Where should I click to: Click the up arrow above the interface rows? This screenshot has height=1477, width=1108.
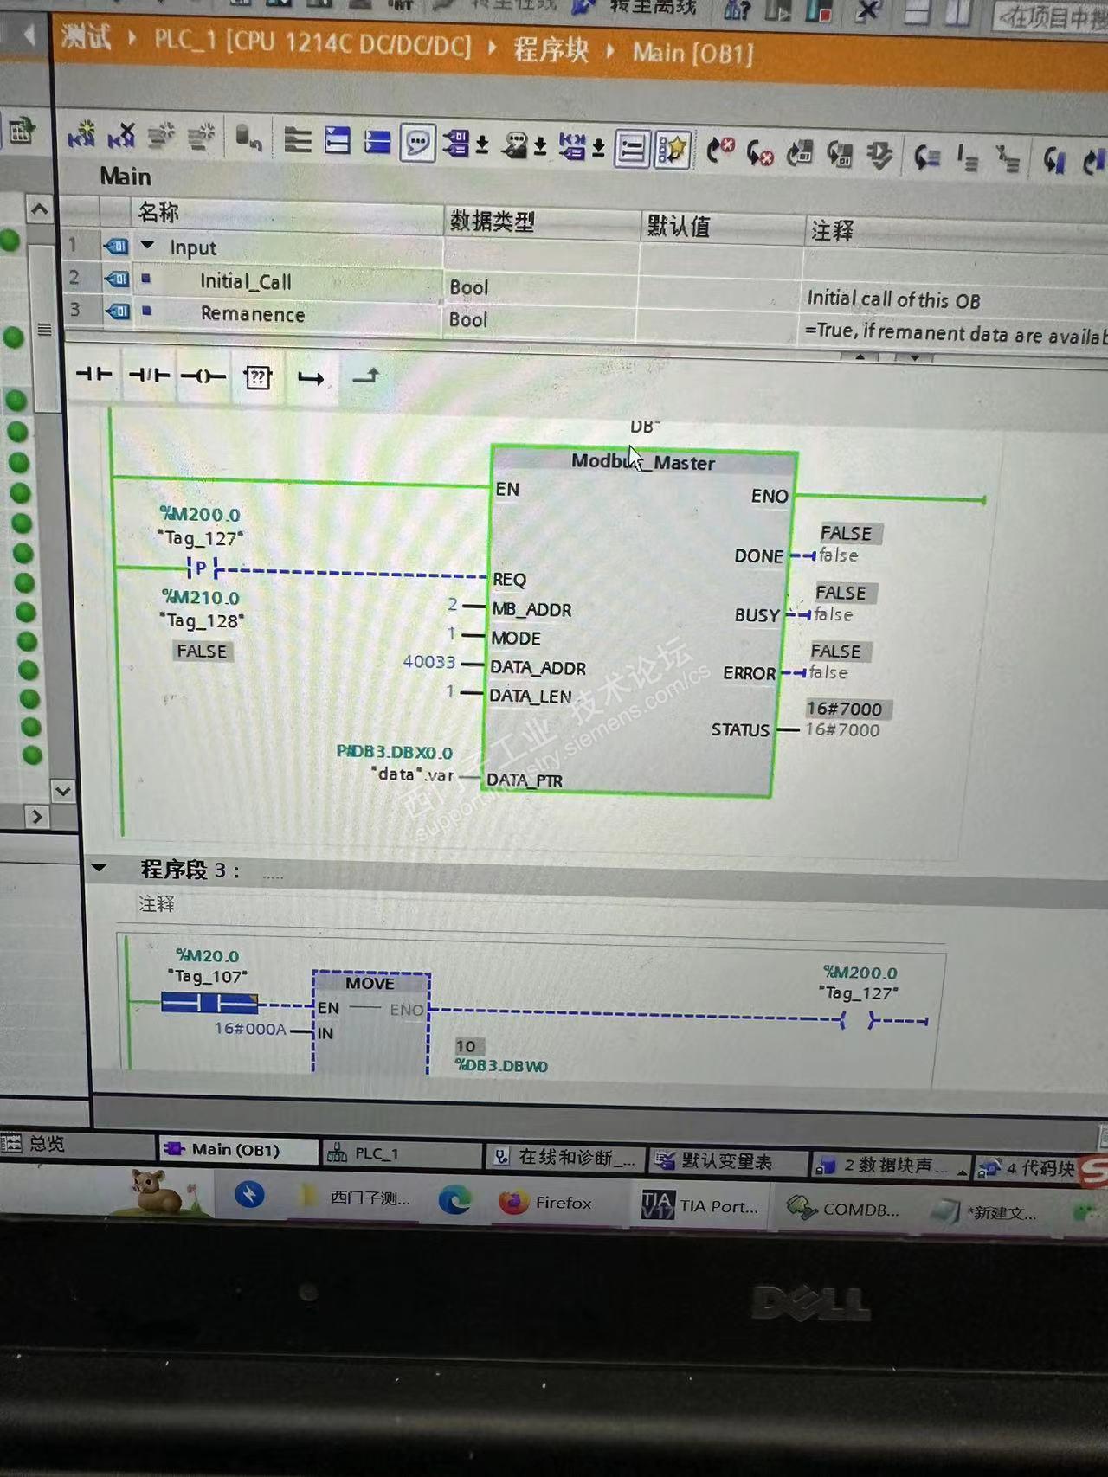point(39,209)
